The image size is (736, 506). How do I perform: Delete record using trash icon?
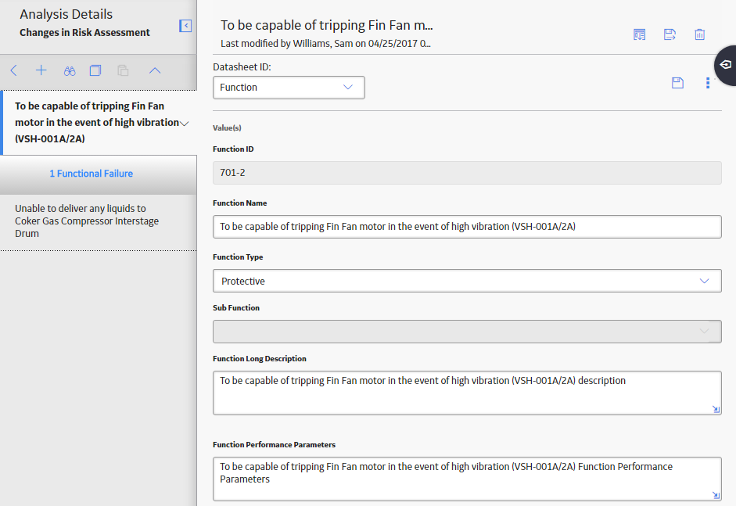pos(699,34)
